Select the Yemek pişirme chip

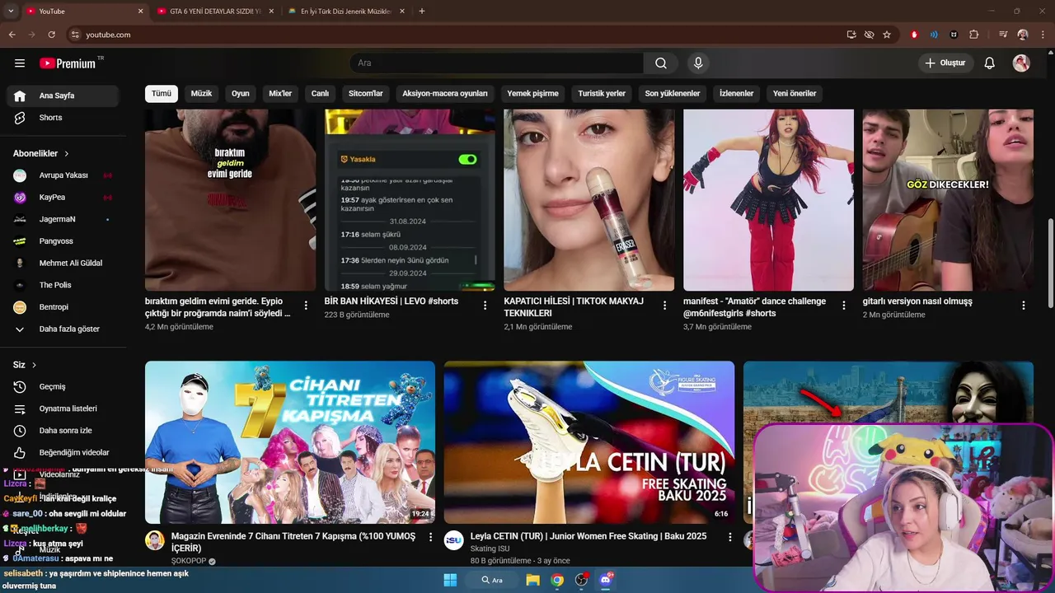coord(532,94)
